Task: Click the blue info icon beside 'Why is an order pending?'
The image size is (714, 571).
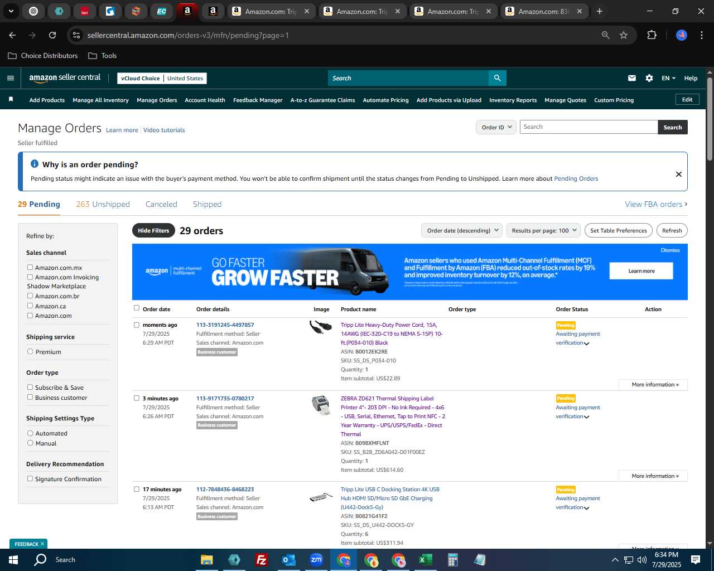Action: coord(35,164)
